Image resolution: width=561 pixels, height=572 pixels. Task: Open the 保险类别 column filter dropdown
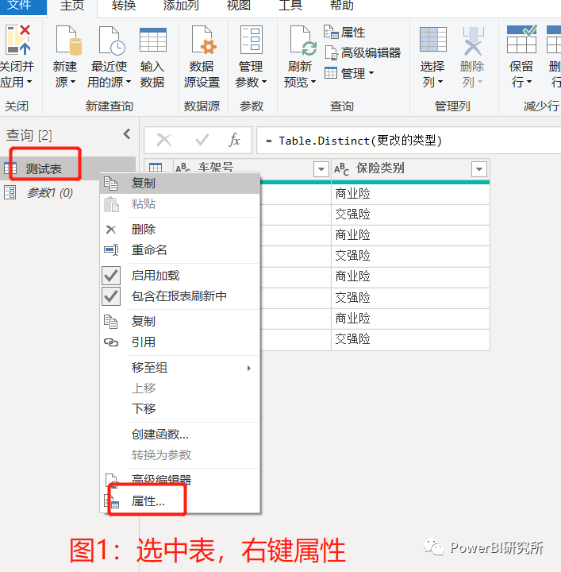pos(479,169)
